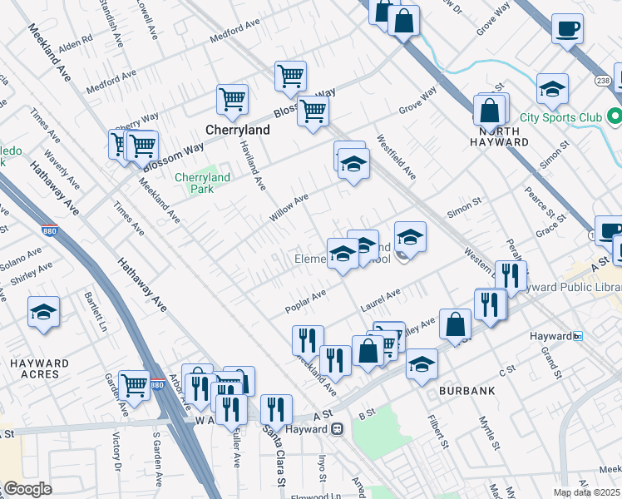Select the school marker above Hayward Acres
622x499 pixels.
coord(43,313)
